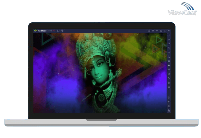
Task: Maximize the BlueStacks window
Action: [x=161, y=31]
